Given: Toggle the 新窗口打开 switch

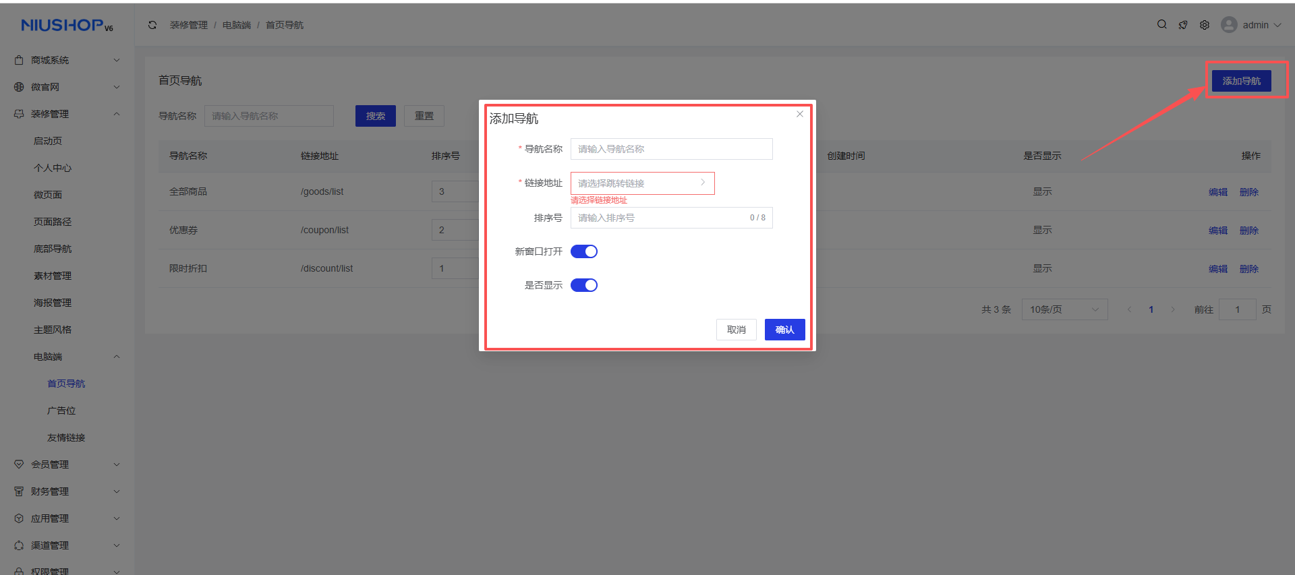Looking at the screenshot, I should (584, 251).
